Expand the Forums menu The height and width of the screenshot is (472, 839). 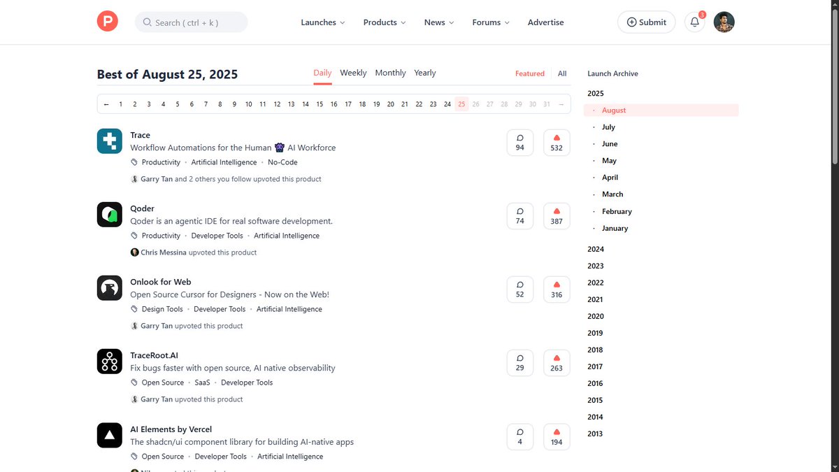(x=491, y=22)
